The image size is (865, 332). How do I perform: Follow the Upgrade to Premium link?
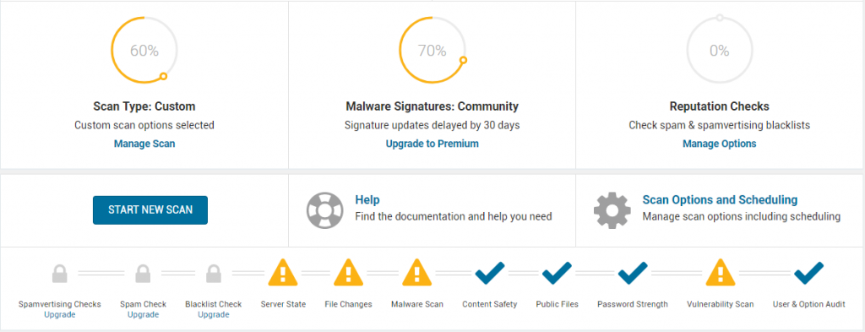(x=432, y=144)
